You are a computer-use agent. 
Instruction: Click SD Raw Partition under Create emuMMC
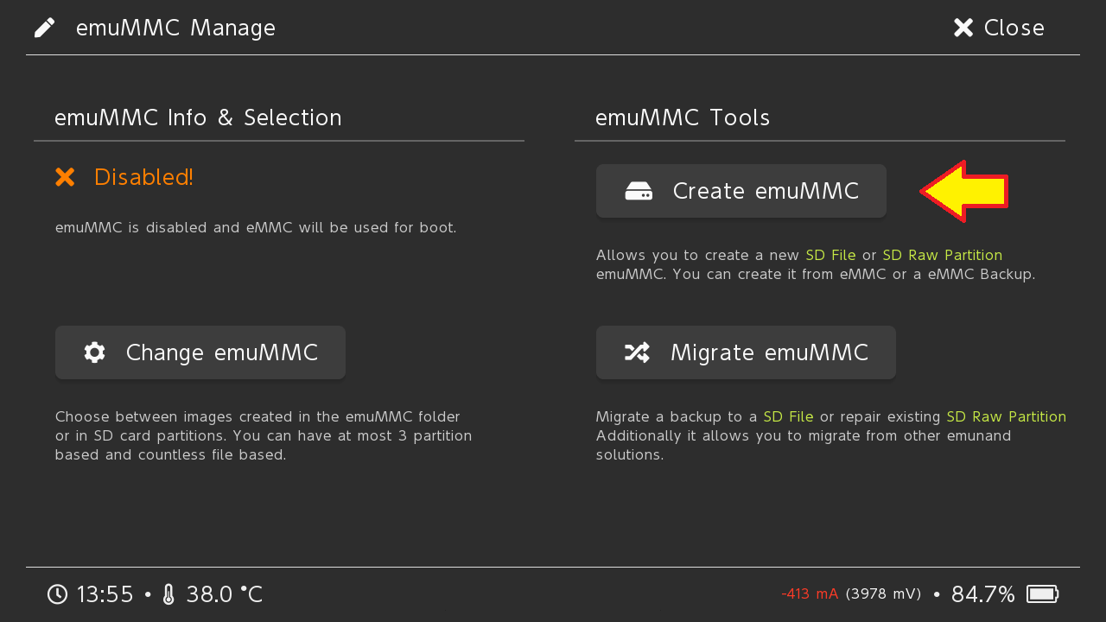click(942, 256)
